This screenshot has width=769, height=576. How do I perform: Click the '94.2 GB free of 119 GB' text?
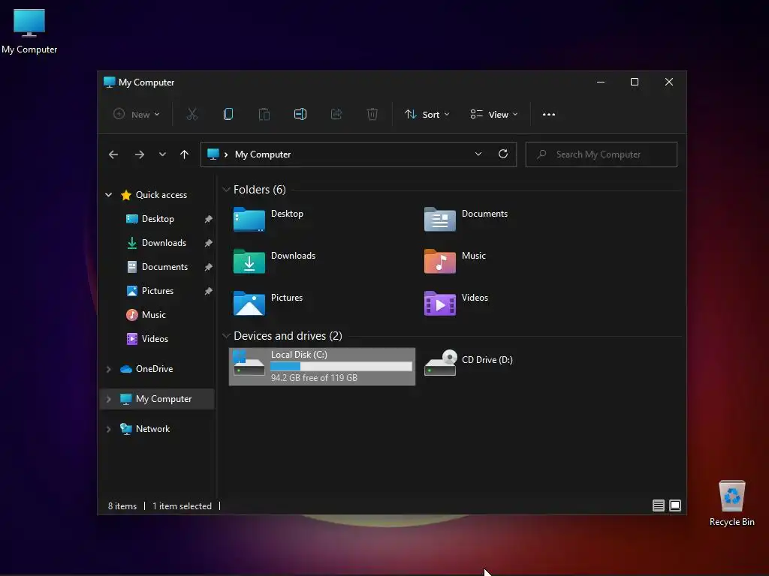[x=314, y=378]
